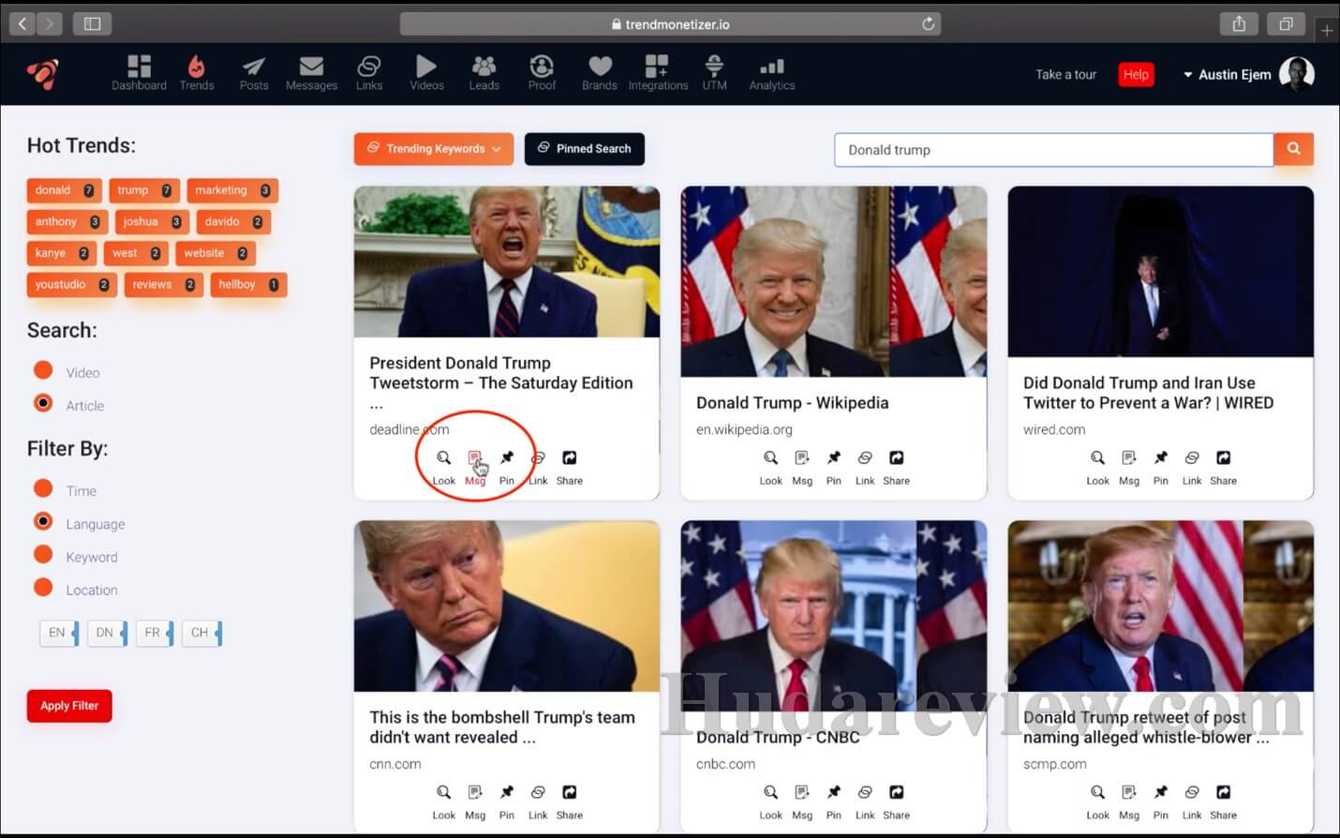The image size is (1340, 838).
Task: Click the 'marketing' hot trend tag
Action: coord(232,190)
